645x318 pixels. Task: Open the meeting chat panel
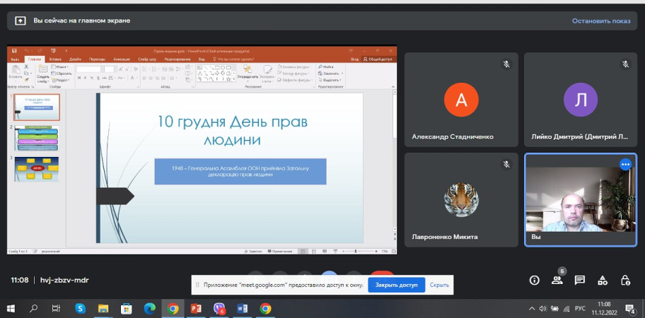tap(580, 281)
